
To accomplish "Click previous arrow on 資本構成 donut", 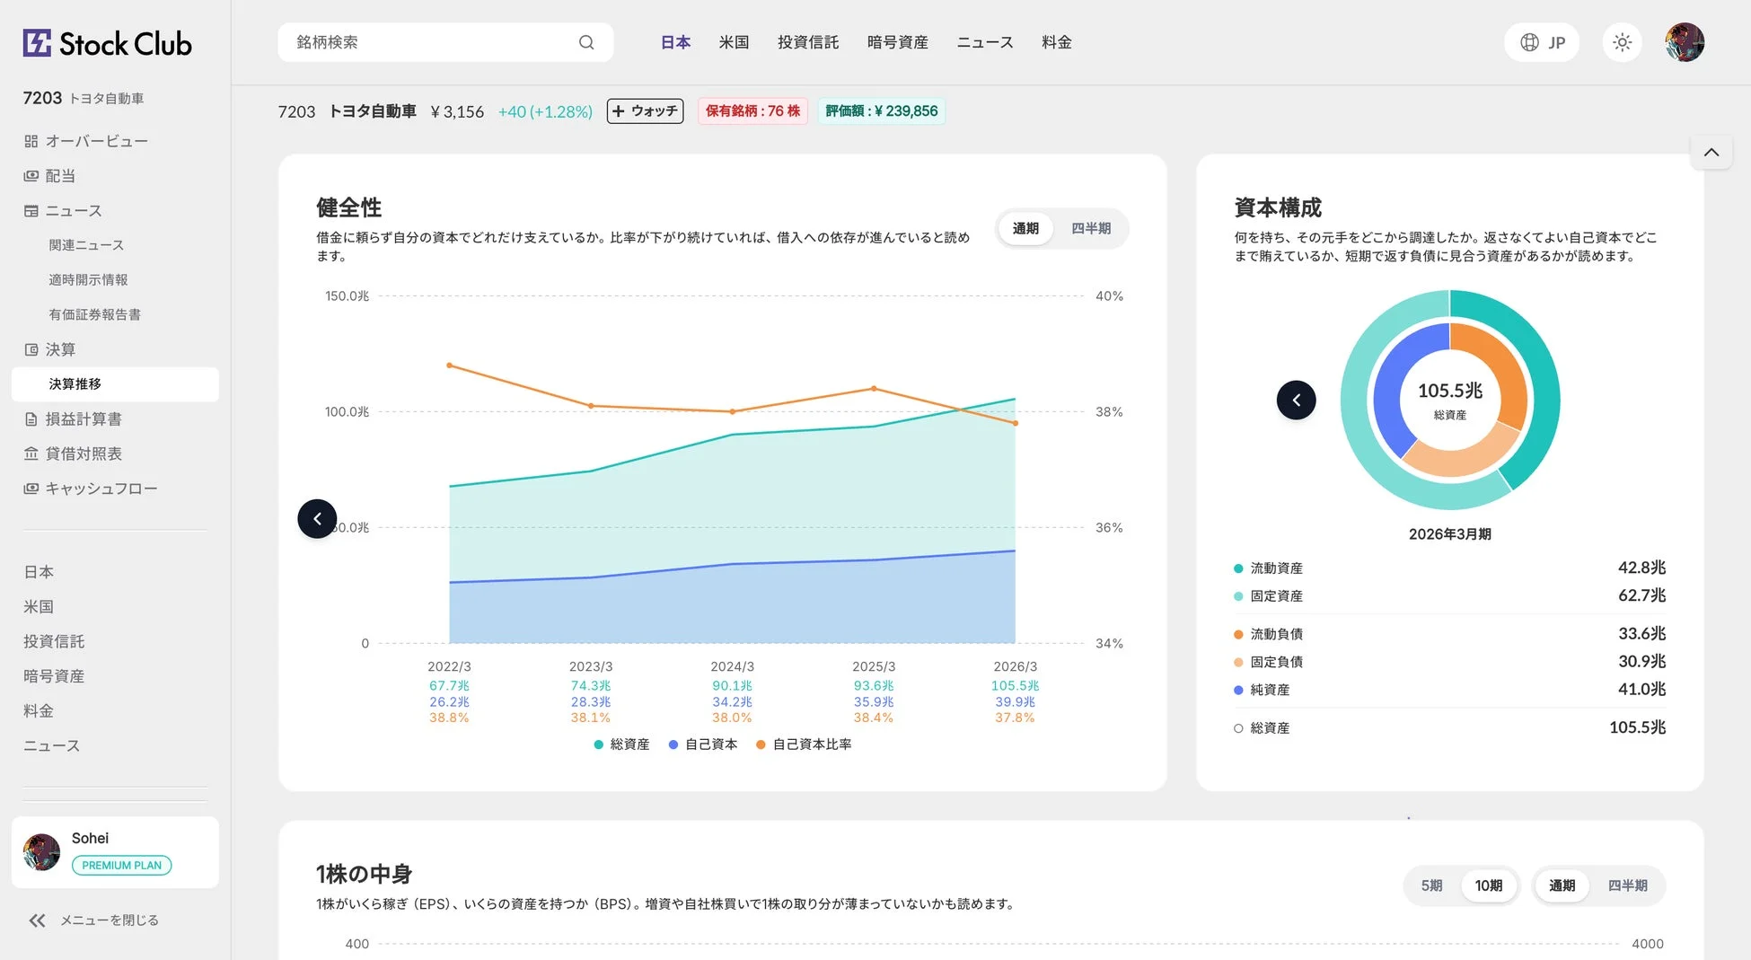I will coord(1296,400).
